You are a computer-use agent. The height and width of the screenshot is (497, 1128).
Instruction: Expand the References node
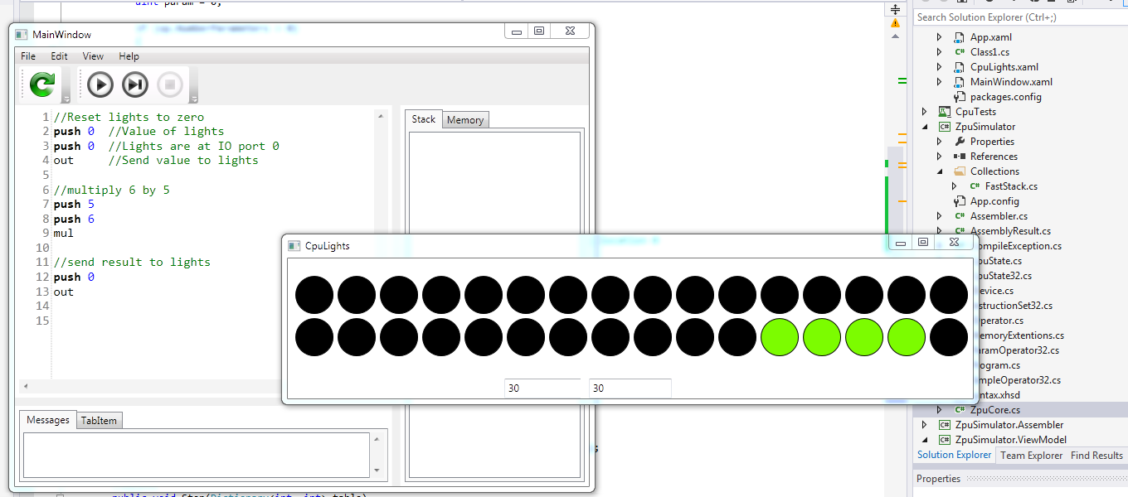[x=939, y=157]
